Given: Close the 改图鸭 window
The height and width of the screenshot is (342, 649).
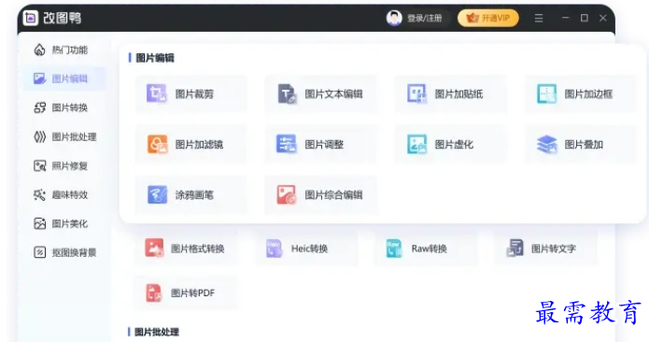Looking at the screenshot, I should (602, 18).
